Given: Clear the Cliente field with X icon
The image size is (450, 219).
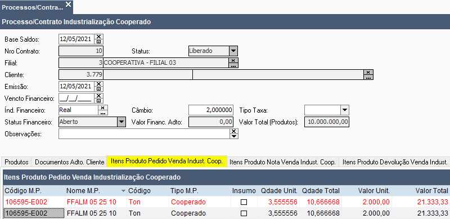Looking at the screenshot, I should (368, 72).
